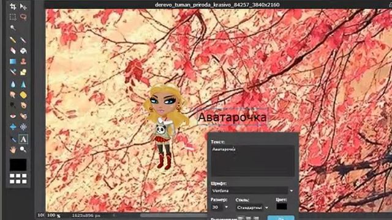This screenshot has height=220, width=392.
Task: Select the Sharpen cone tool
Action: [x=23, y=84]
